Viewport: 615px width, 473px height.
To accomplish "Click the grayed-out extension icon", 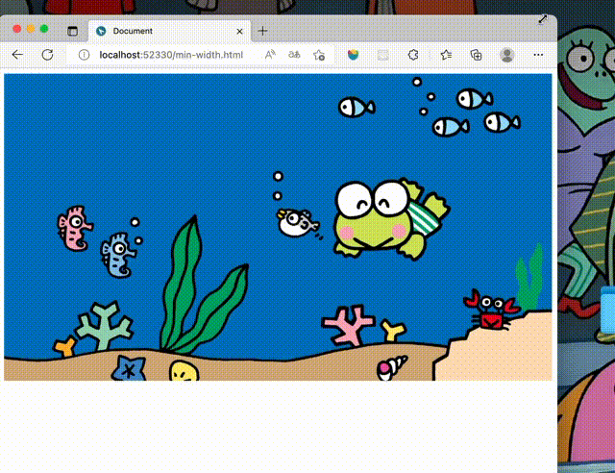I will click(382, 55).
